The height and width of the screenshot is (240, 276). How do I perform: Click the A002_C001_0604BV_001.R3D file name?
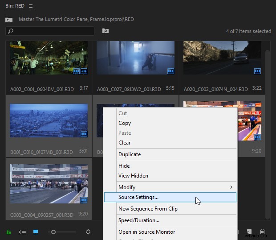pos(42,89)
